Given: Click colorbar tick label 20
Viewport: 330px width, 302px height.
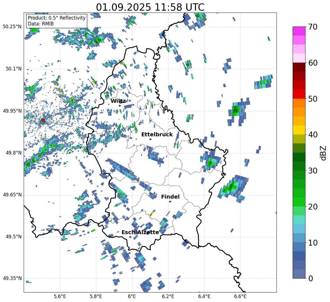Looking at the screenshot, I should pos(312,207).
